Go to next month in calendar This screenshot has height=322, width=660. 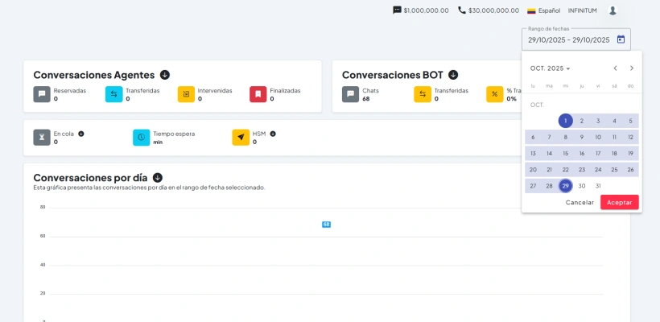(632, 68)
